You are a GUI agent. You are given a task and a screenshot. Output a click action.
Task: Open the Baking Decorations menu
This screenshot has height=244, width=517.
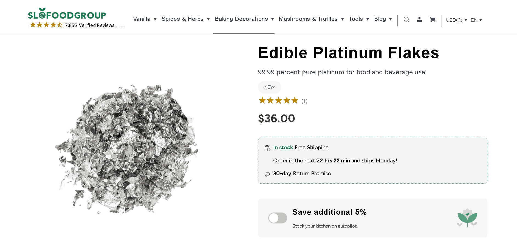click(x=241, y=19)
